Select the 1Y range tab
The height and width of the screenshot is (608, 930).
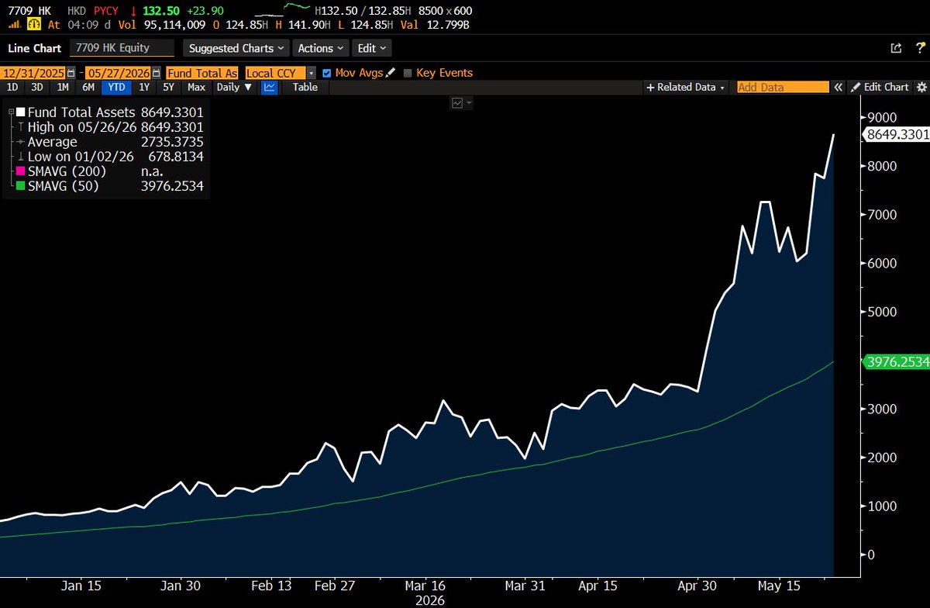coord(144,87)
